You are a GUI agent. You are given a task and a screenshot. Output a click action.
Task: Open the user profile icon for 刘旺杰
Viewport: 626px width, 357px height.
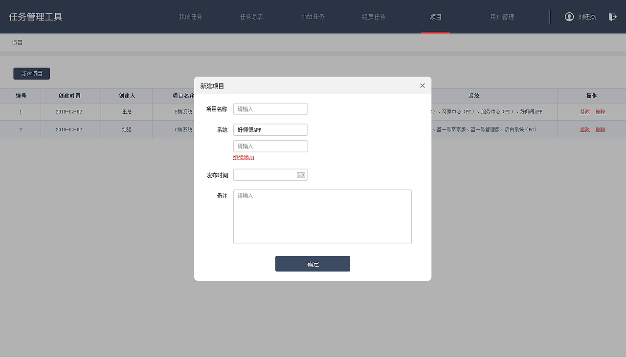click(x=569, y=16)
